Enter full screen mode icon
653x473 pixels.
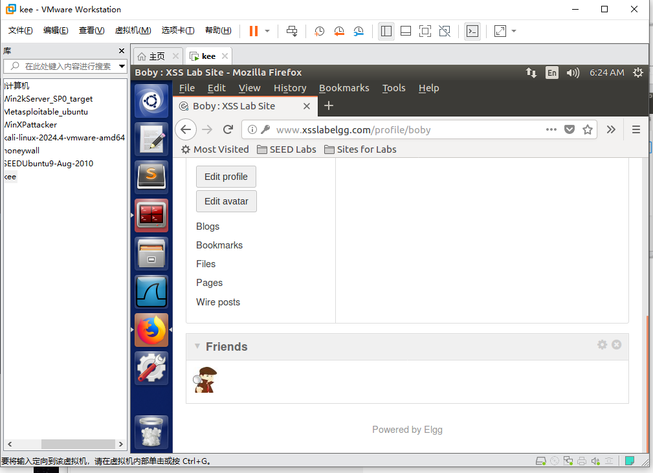[425, 31]
